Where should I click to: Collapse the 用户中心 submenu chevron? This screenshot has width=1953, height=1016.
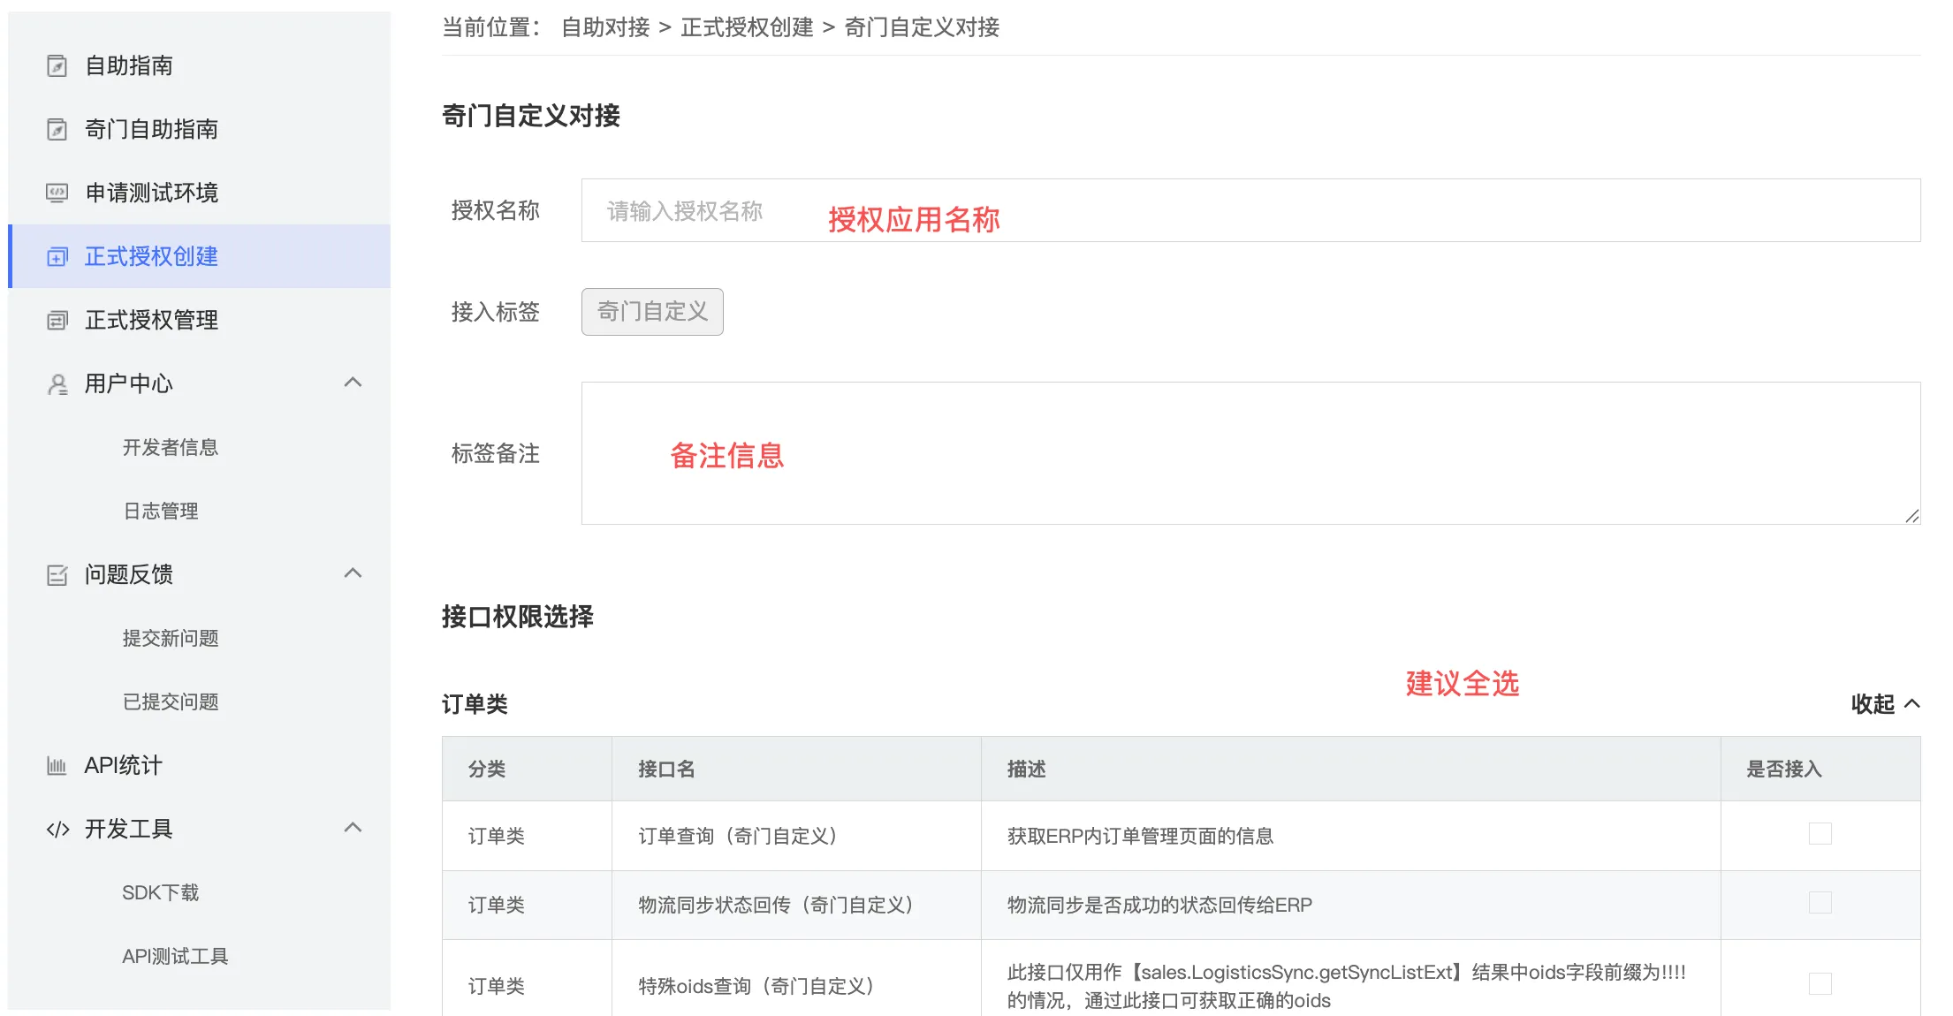[353, 383]
